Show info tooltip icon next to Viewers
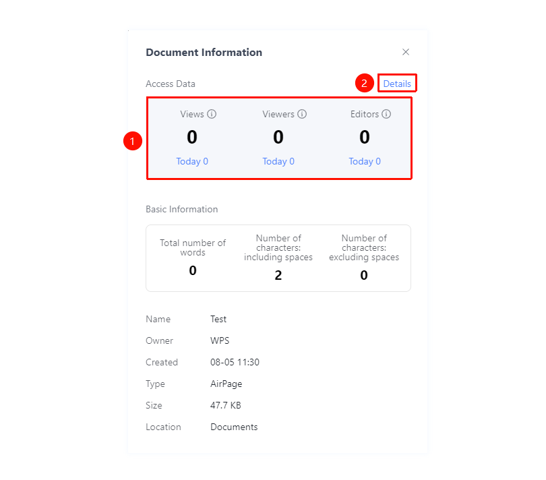546x480 pixels. point(302,114)
